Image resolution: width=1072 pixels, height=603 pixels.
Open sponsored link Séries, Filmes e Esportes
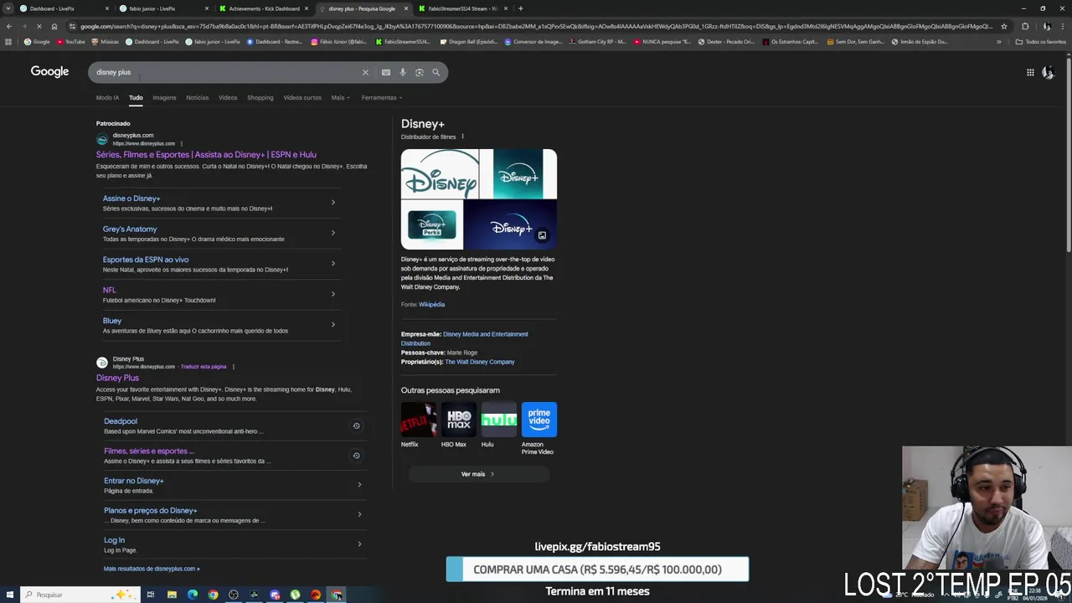(x=206, y=155)
